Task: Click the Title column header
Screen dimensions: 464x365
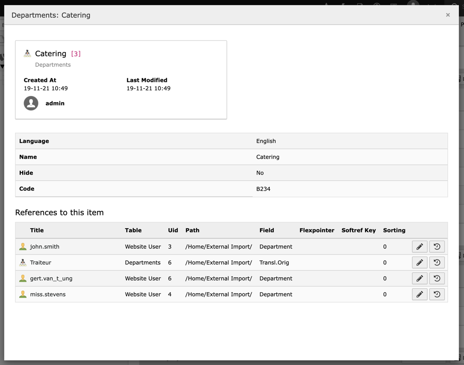Action: pos(37,230)
